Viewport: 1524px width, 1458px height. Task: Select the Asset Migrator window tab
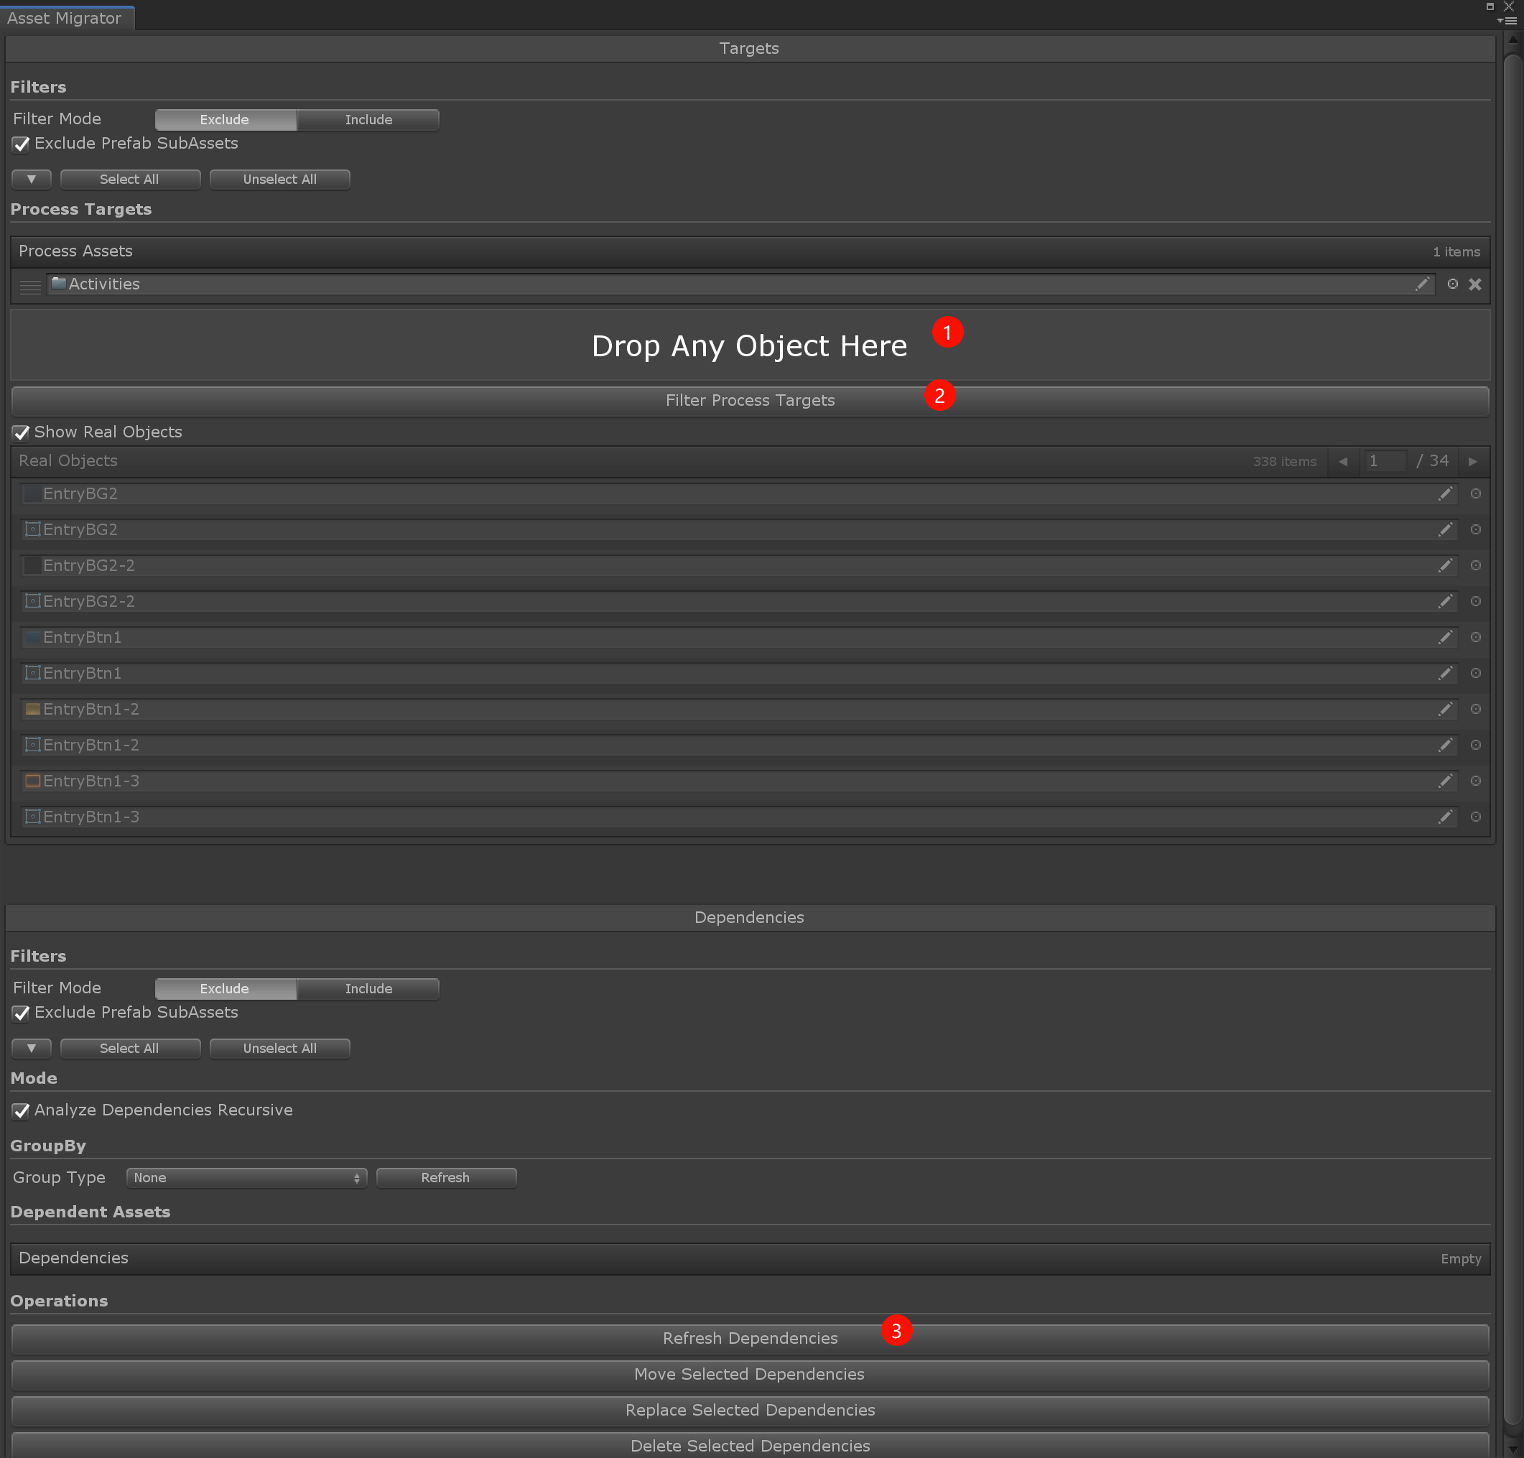(x=65, y=18)
